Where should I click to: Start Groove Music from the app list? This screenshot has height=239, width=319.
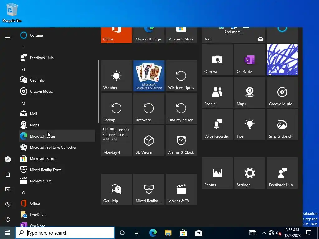[57, 91]
